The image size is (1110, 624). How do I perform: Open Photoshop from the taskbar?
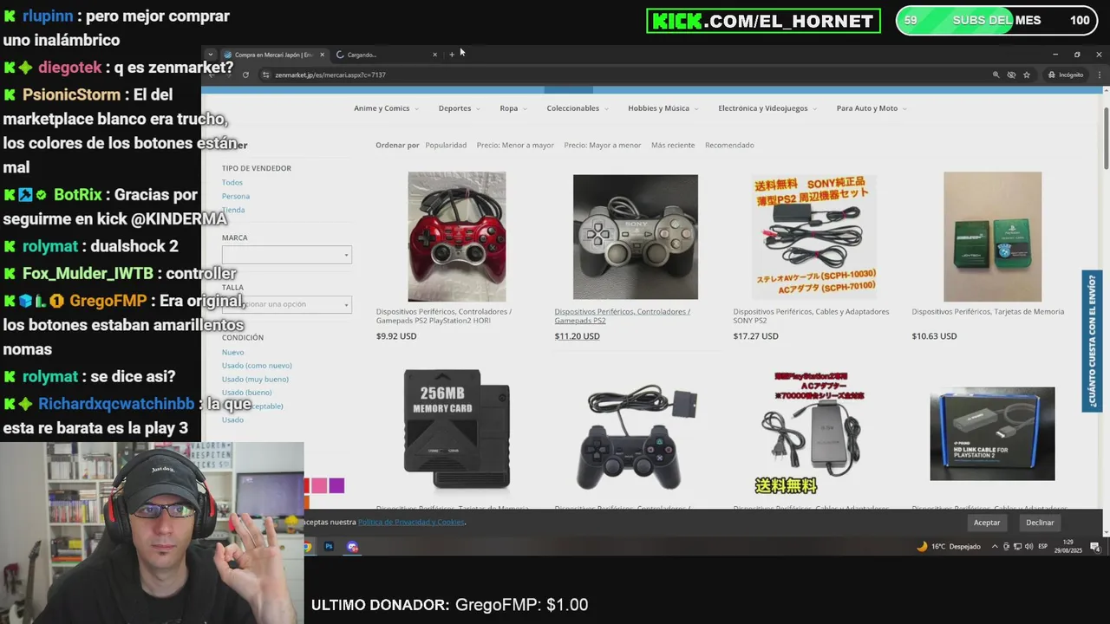329,547
